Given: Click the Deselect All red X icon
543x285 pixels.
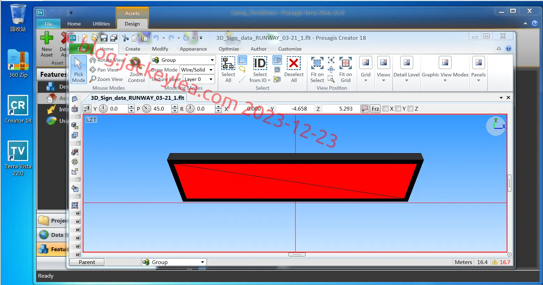Looking at the screenshot, I should click(x=294, y=63).
